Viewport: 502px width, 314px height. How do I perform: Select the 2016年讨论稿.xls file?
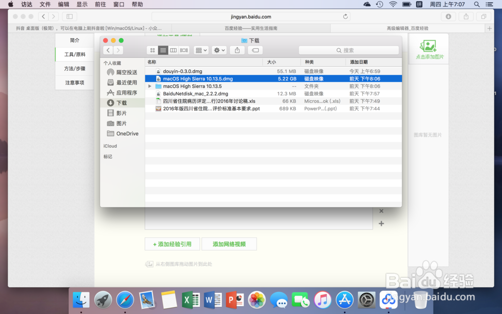pyautogui.click(x=274, y=101)
